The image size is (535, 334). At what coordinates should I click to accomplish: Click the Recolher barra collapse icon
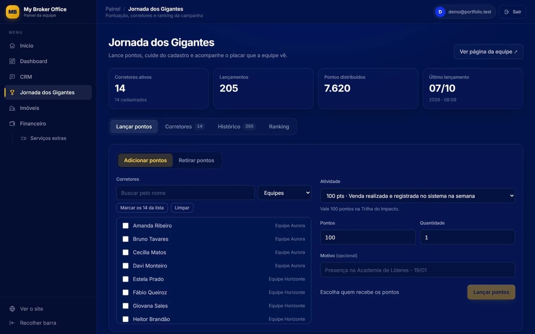point(12,323)
